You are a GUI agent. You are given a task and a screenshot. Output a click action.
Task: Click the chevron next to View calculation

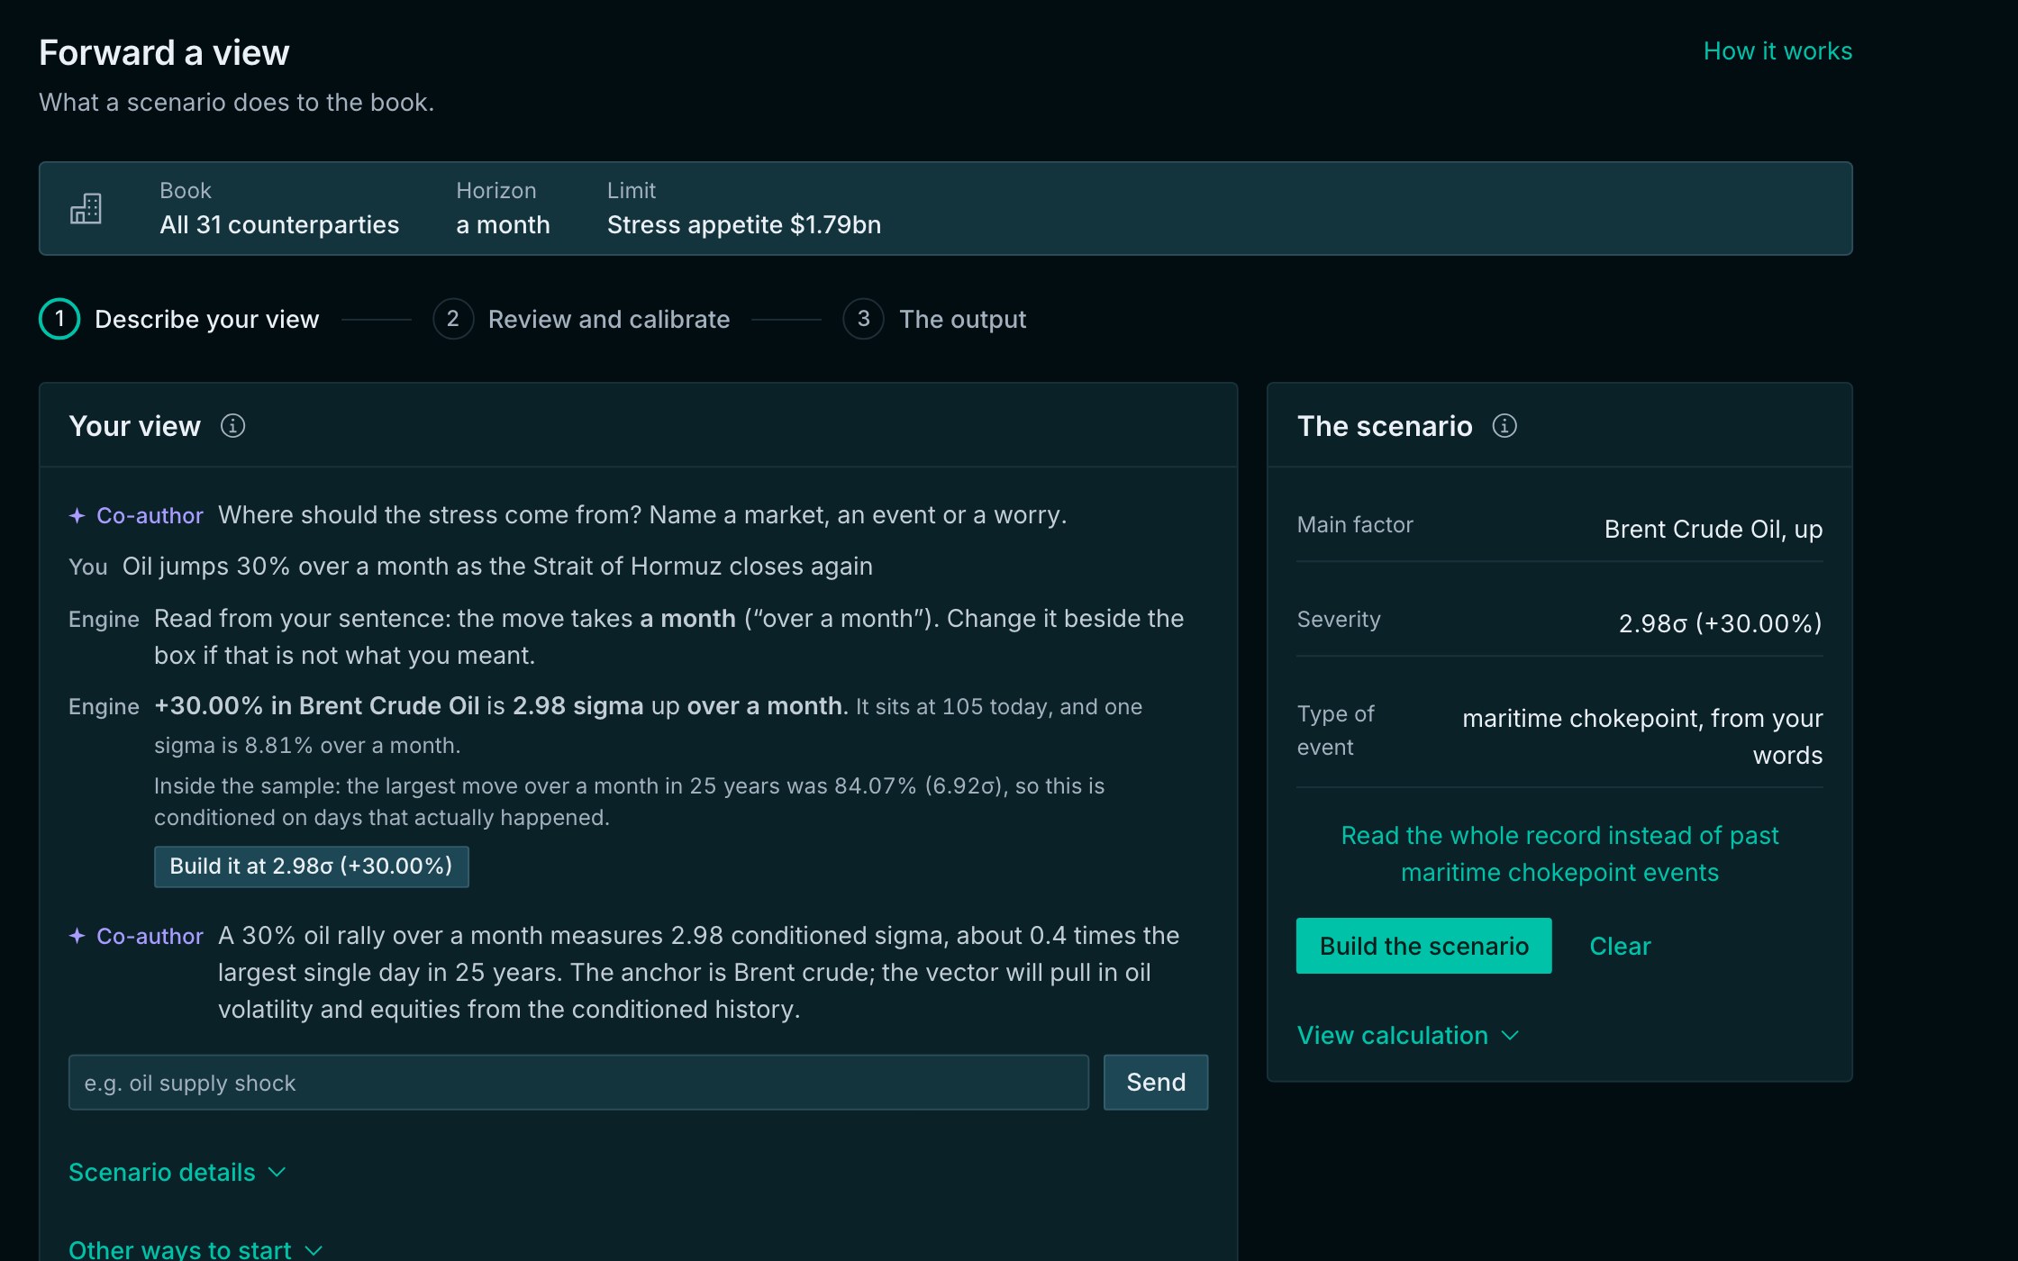coord(1511,1036)
